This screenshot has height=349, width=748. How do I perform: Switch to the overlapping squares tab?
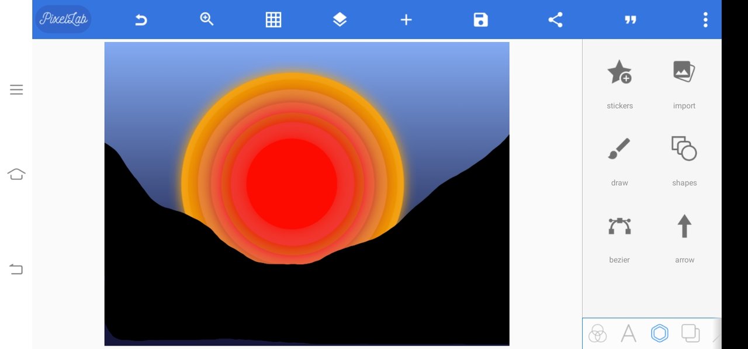pyautogui.click(x=691, y=333)
